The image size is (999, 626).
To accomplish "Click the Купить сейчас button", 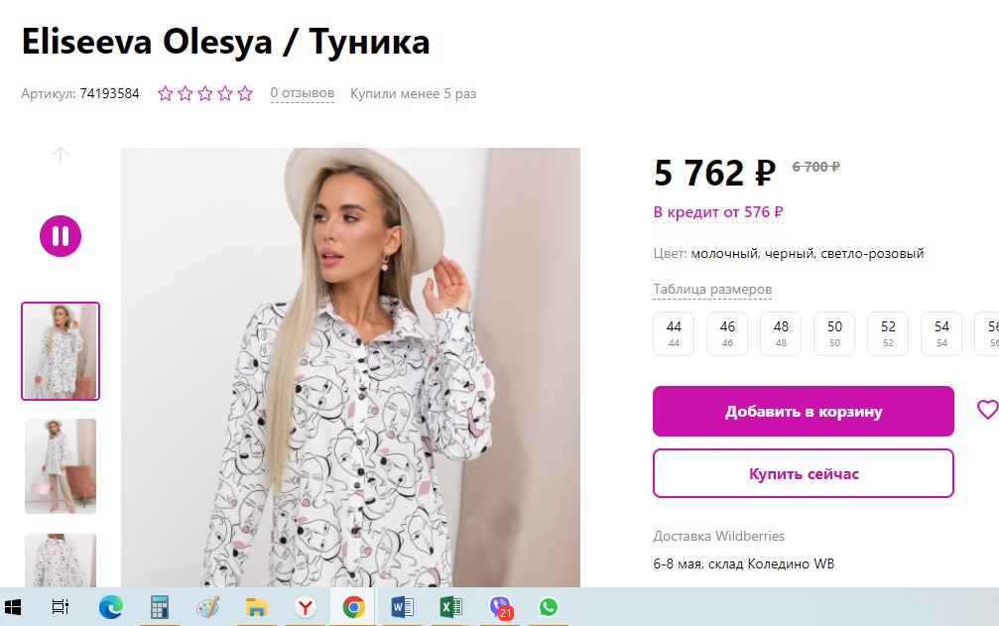I will (803, 473).
